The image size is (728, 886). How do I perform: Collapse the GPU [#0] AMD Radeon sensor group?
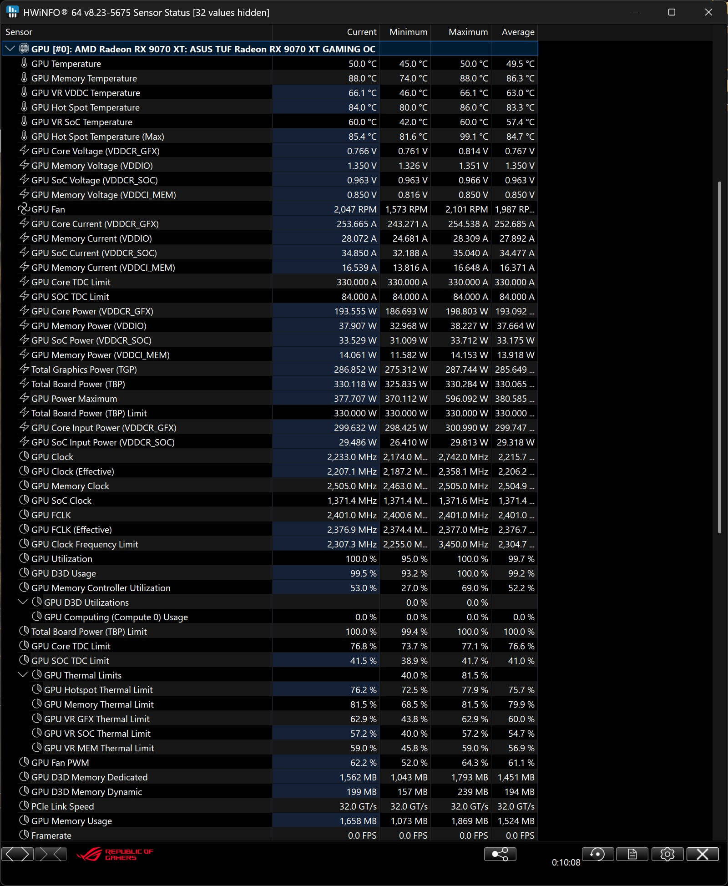10,49
